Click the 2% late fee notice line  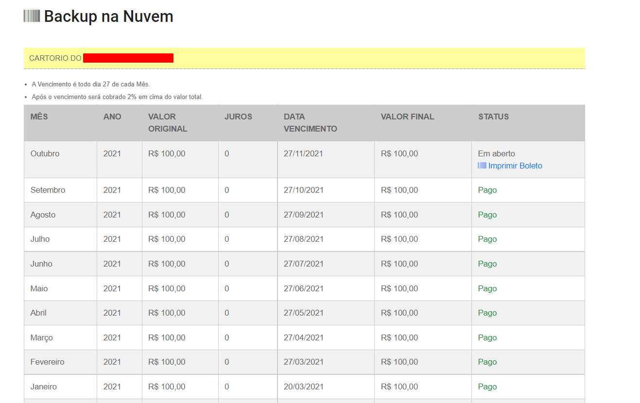point(117,97)
